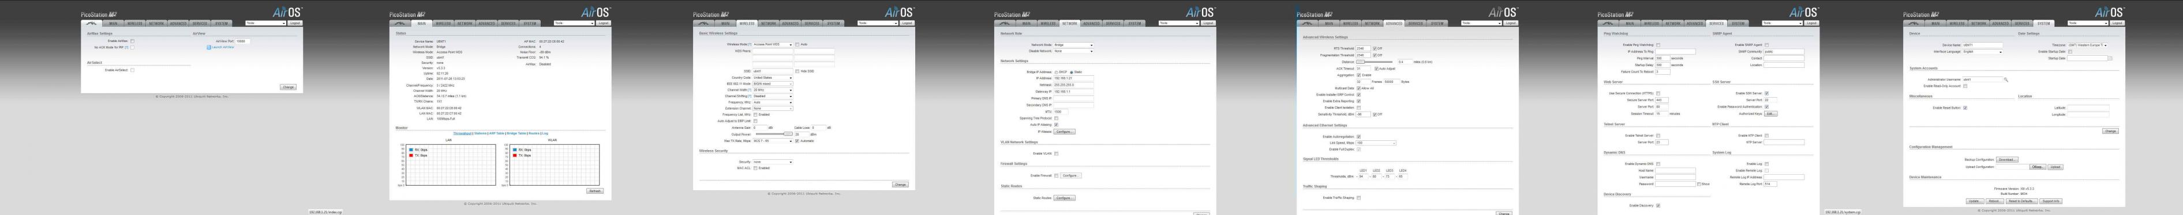Viewport: 2183px width, 215px height.
Task: Open the calendar icon next to Startup Date
Action: coord(2110,58)
